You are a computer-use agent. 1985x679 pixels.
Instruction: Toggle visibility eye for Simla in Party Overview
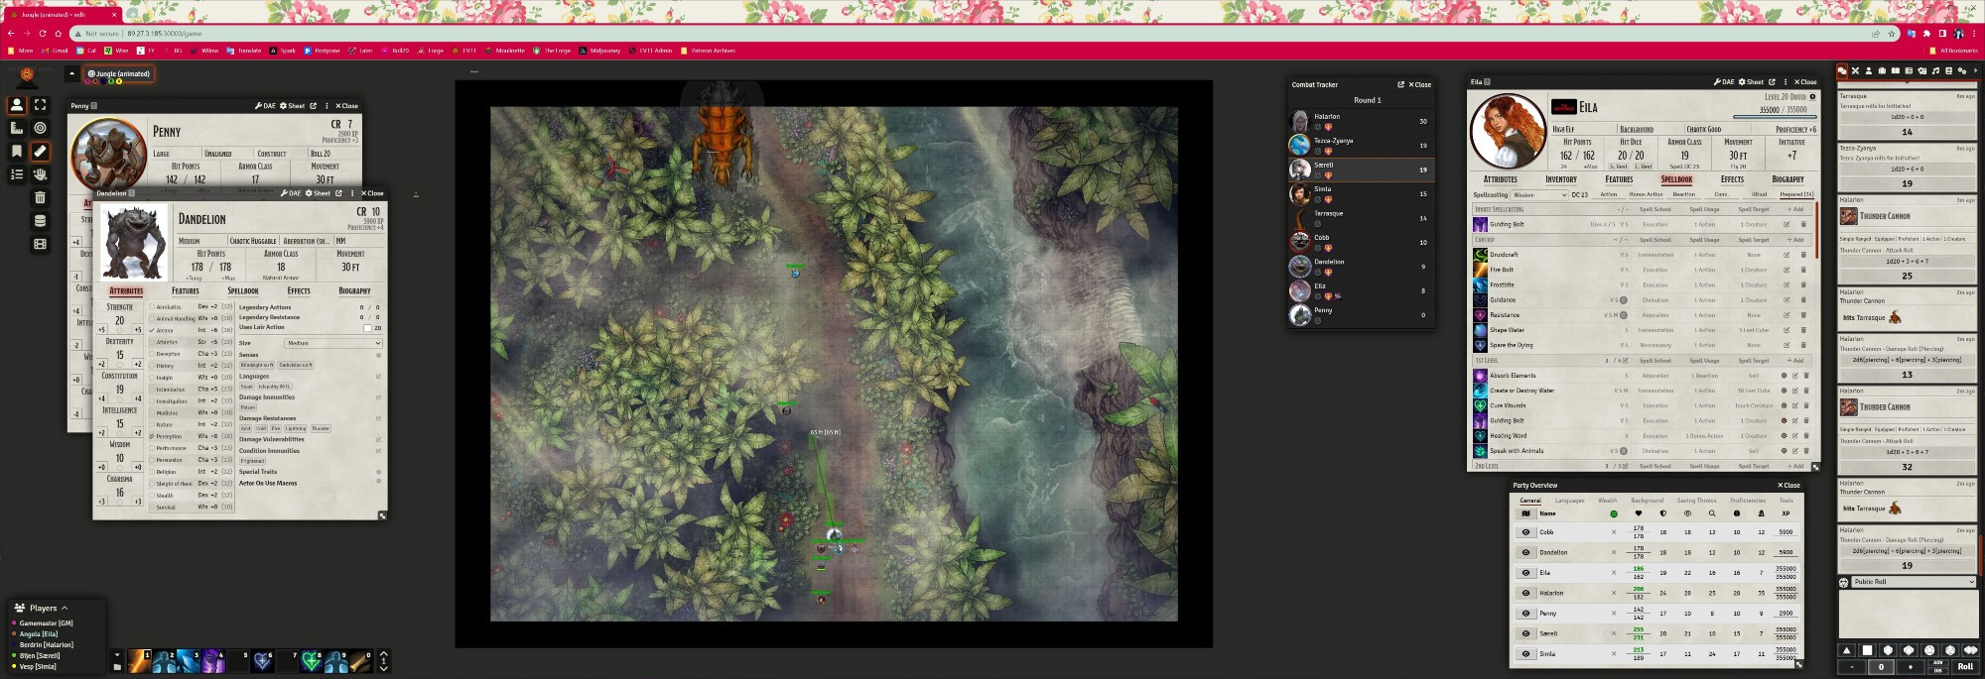(x=1525, y=654)
